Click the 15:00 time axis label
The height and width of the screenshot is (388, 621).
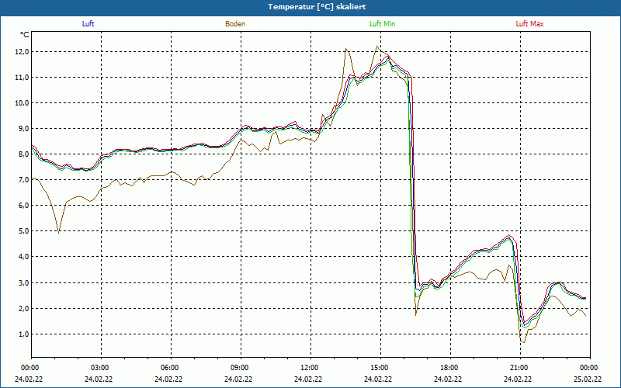(380, 368)
